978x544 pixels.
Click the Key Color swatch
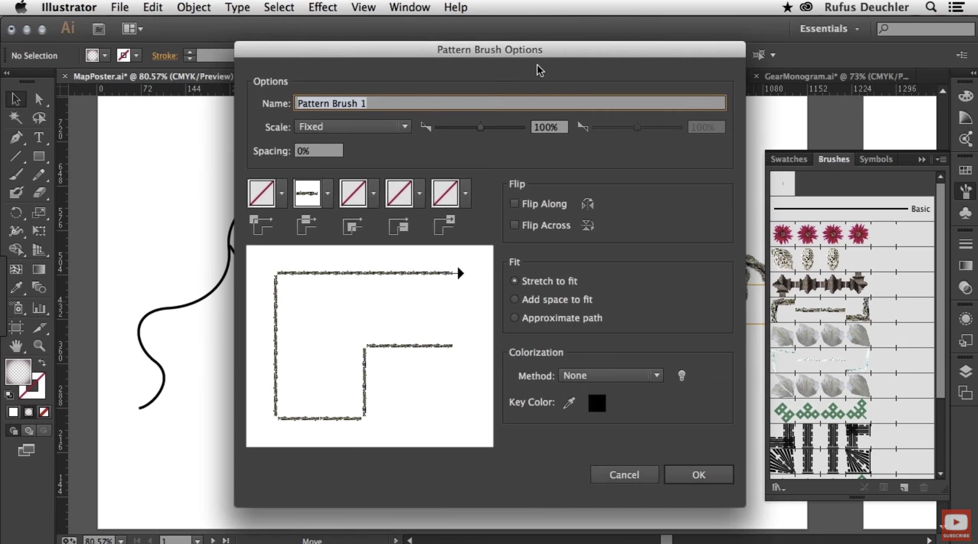click(597, 403)
